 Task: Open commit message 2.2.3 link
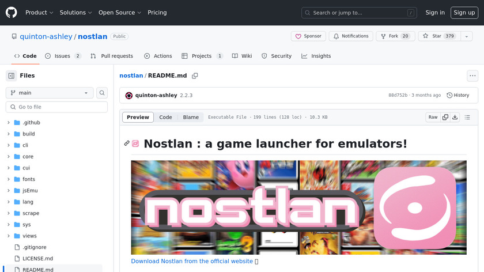(x=186, y=96)
